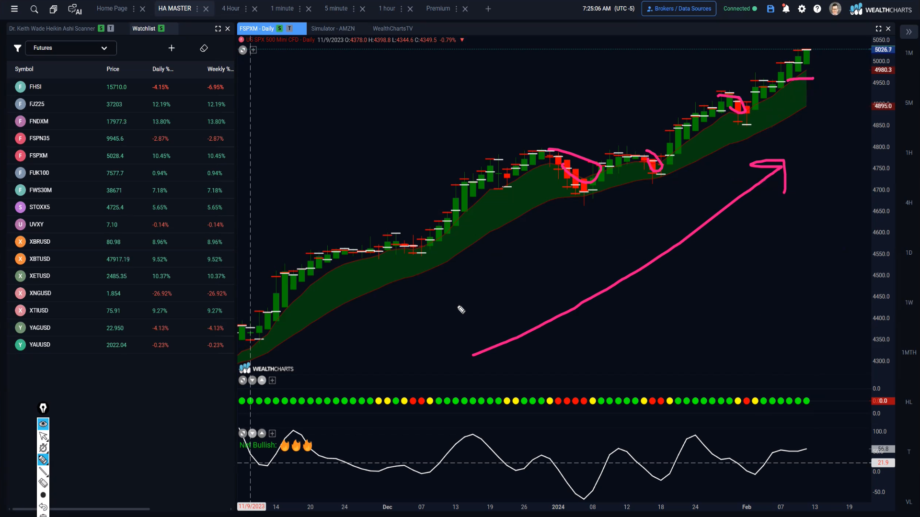Open 5 minute tab options menu

(354, 9)
